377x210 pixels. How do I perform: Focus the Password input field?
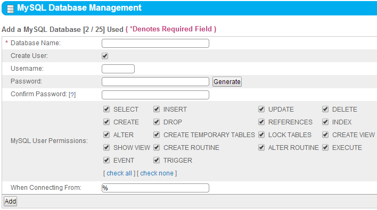tap(155, 81)
